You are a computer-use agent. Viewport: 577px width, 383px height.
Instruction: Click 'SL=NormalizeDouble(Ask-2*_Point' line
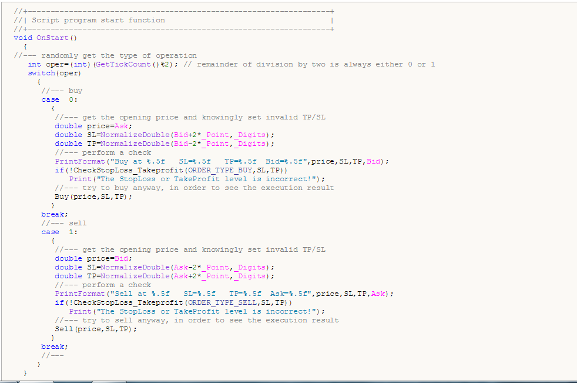pos(165,267)
